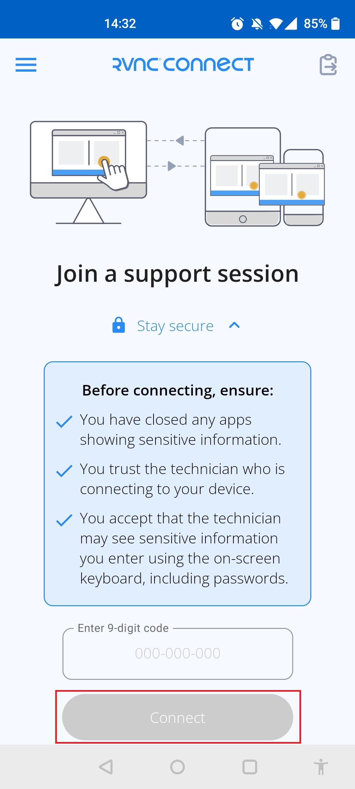Collapse the Stay secure chevron
The height and width of the screenshot is (789, 355).
(x=234, y=325)
